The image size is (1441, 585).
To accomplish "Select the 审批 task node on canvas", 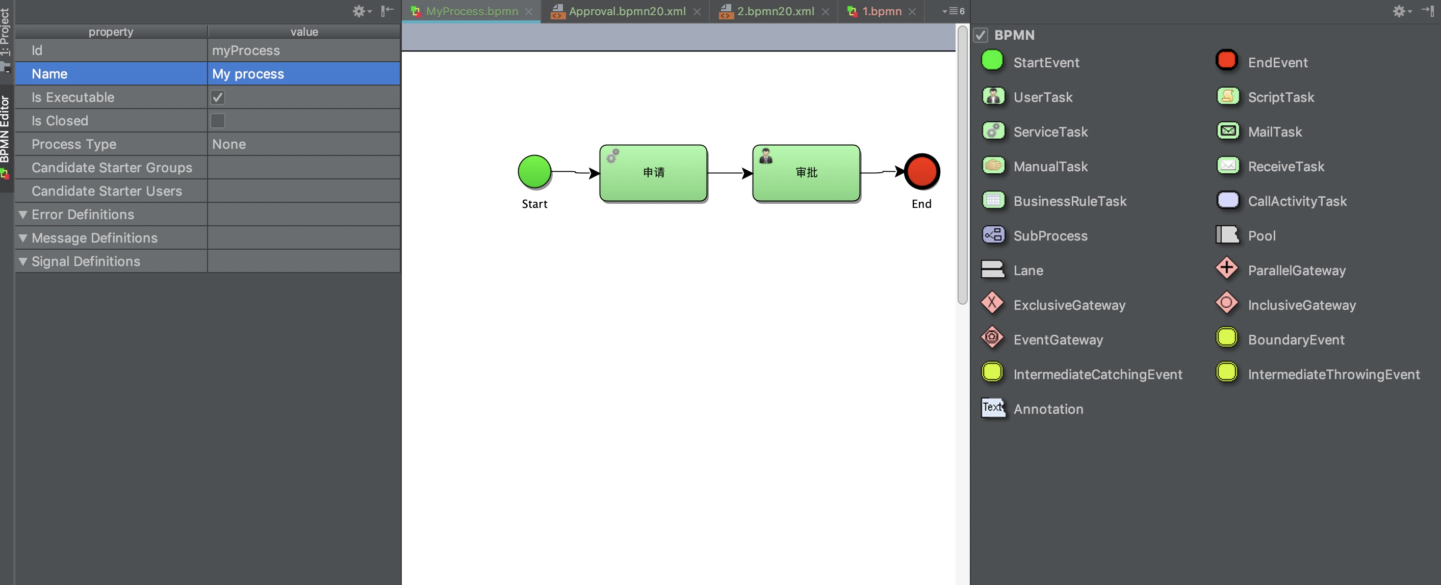I will click(806, 173).
